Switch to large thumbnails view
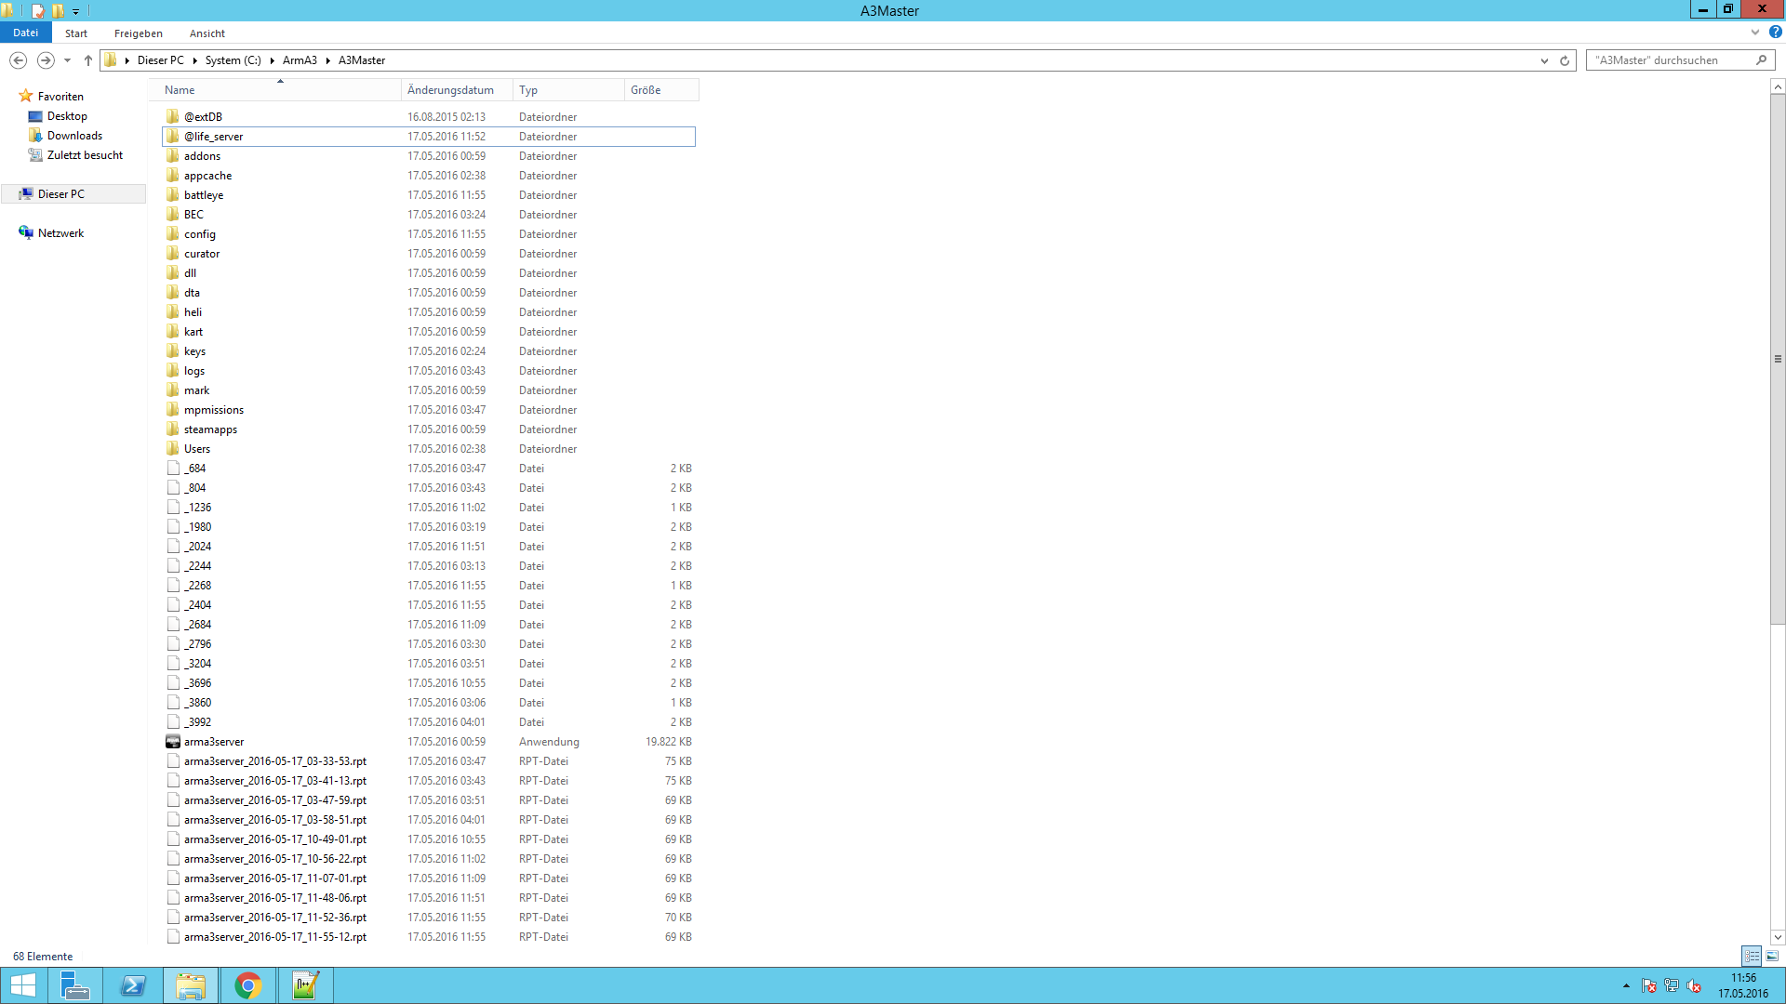 point(1772,956)
